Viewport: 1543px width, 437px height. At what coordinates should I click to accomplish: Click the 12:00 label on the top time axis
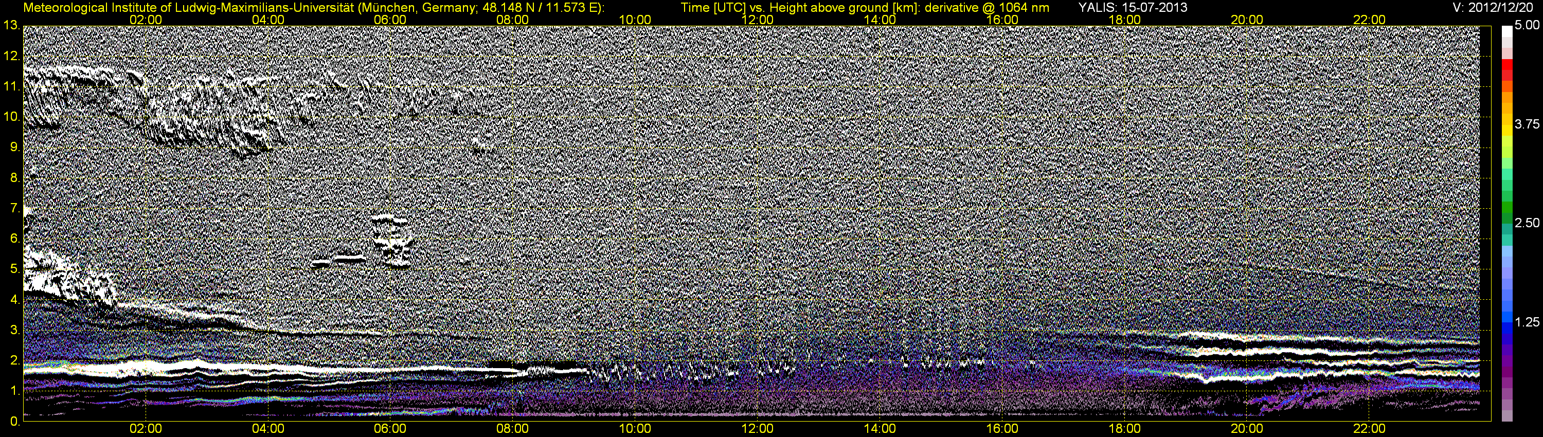click(x=757, y=20)
